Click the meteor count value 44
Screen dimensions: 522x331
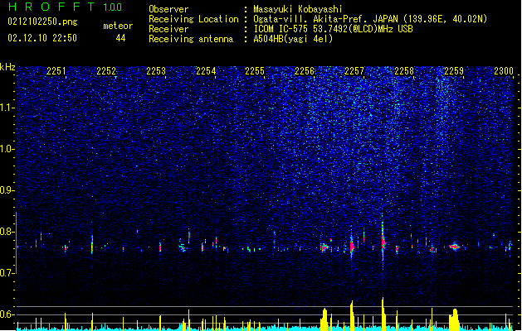120,38
